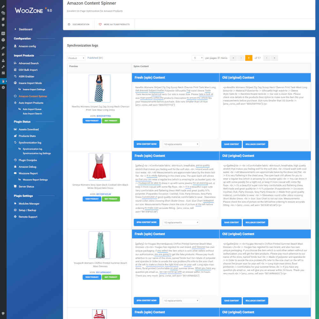Viewport: 319px width, 319px height.
Task: Select Advanced Search under Import Products
Action: [28, 63]
